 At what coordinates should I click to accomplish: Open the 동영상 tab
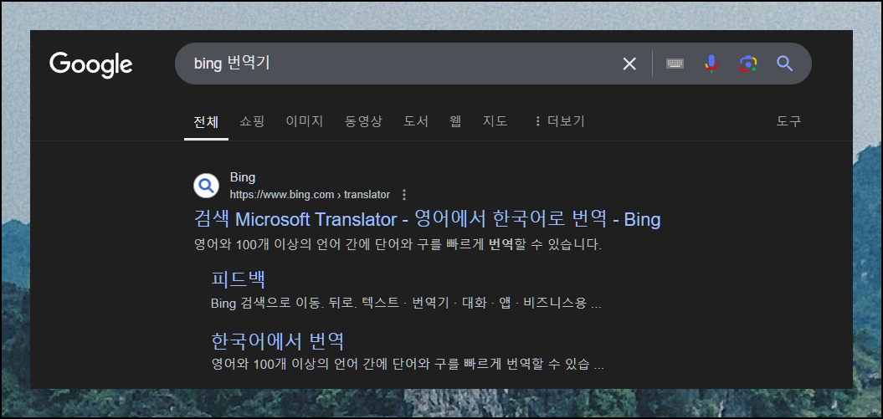tap(363, 121)
